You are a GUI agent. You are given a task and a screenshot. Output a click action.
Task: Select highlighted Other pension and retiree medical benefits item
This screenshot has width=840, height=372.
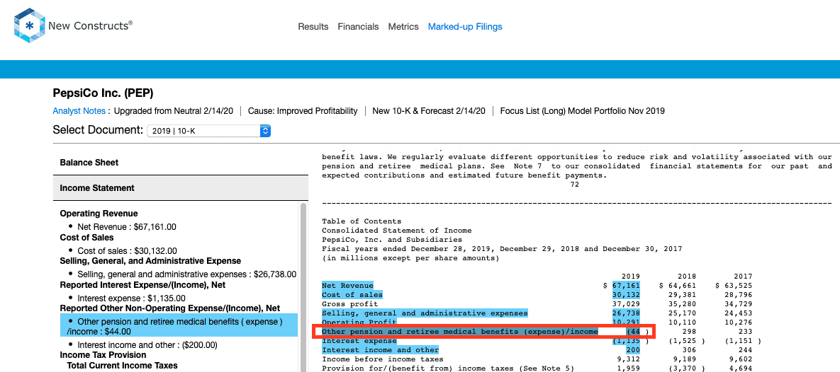179,325
